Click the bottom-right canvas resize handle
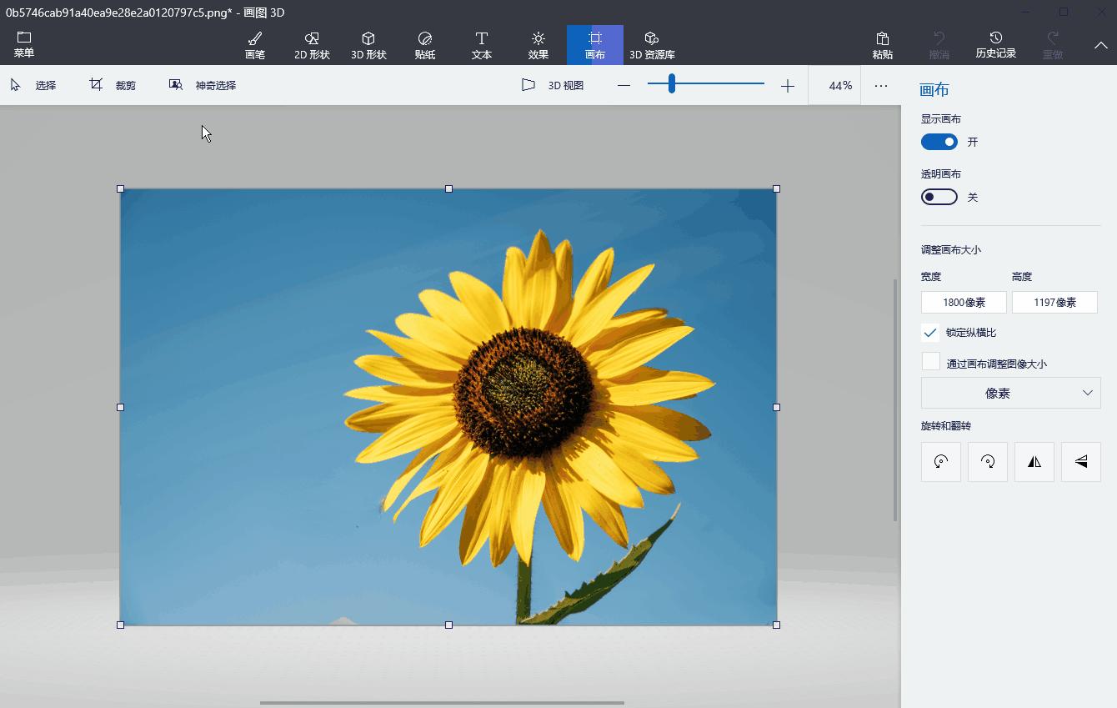This screenshot has height=708, width=1117. pos(777,625)
